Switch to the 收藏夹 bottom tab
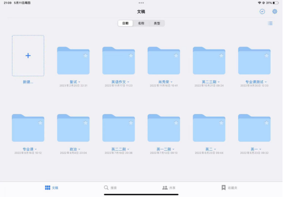This screenshot has width=283, height=197. tap(229, 188)
